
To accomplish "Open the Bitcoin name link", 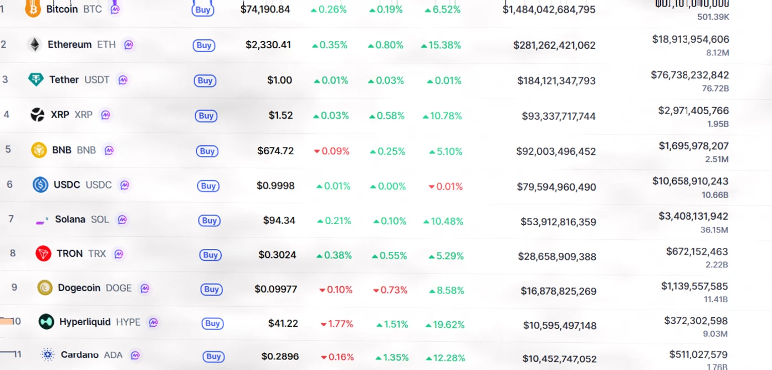I will 62,9.
